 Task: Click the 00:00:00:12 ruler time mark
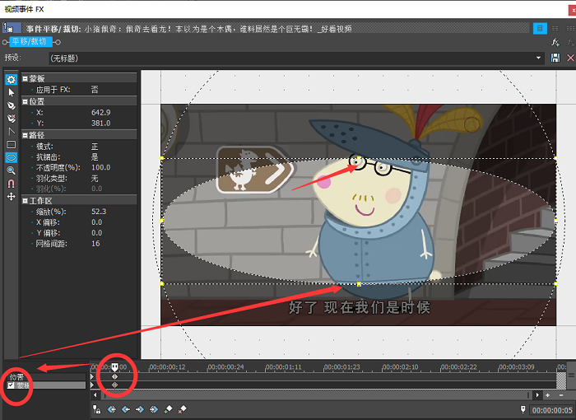click(167, 367)
